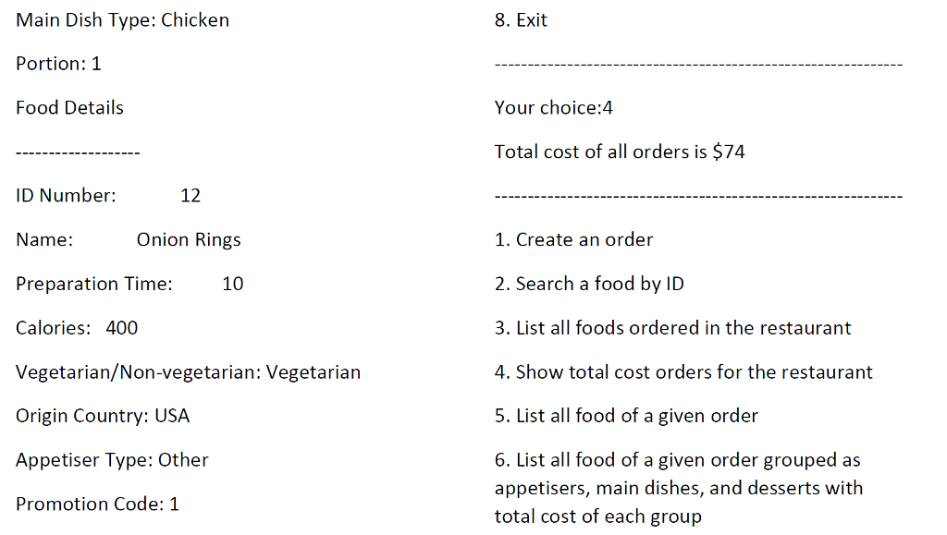Viewport: 947px width, 535px height.
Task: Click "4. Show total cost orders for the restaurant"
Action: [x=683, y=372]
